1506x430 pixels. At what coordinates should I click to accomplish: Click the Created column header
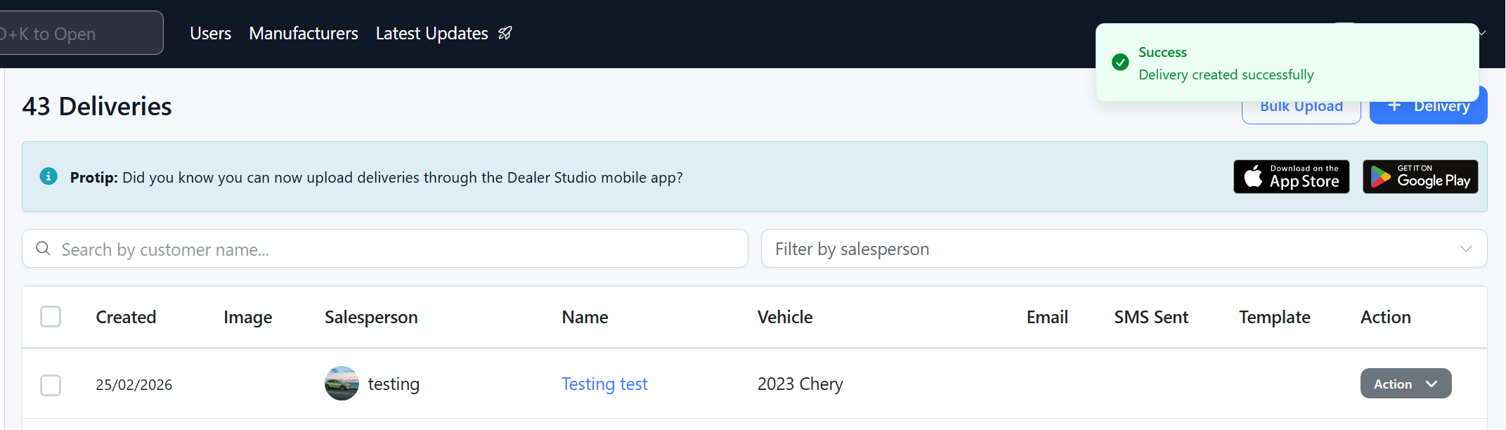click(x=126, y=317)
